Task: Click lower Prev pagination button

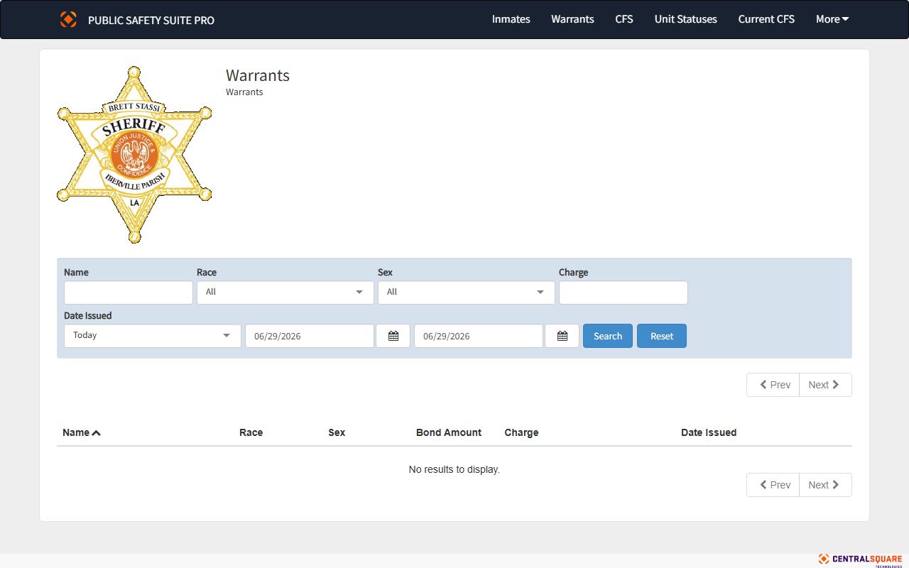Action: coord(773,485)
